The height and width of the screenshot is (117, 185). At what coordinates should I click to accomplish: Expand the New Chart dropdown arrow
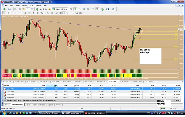pos(6,9)
